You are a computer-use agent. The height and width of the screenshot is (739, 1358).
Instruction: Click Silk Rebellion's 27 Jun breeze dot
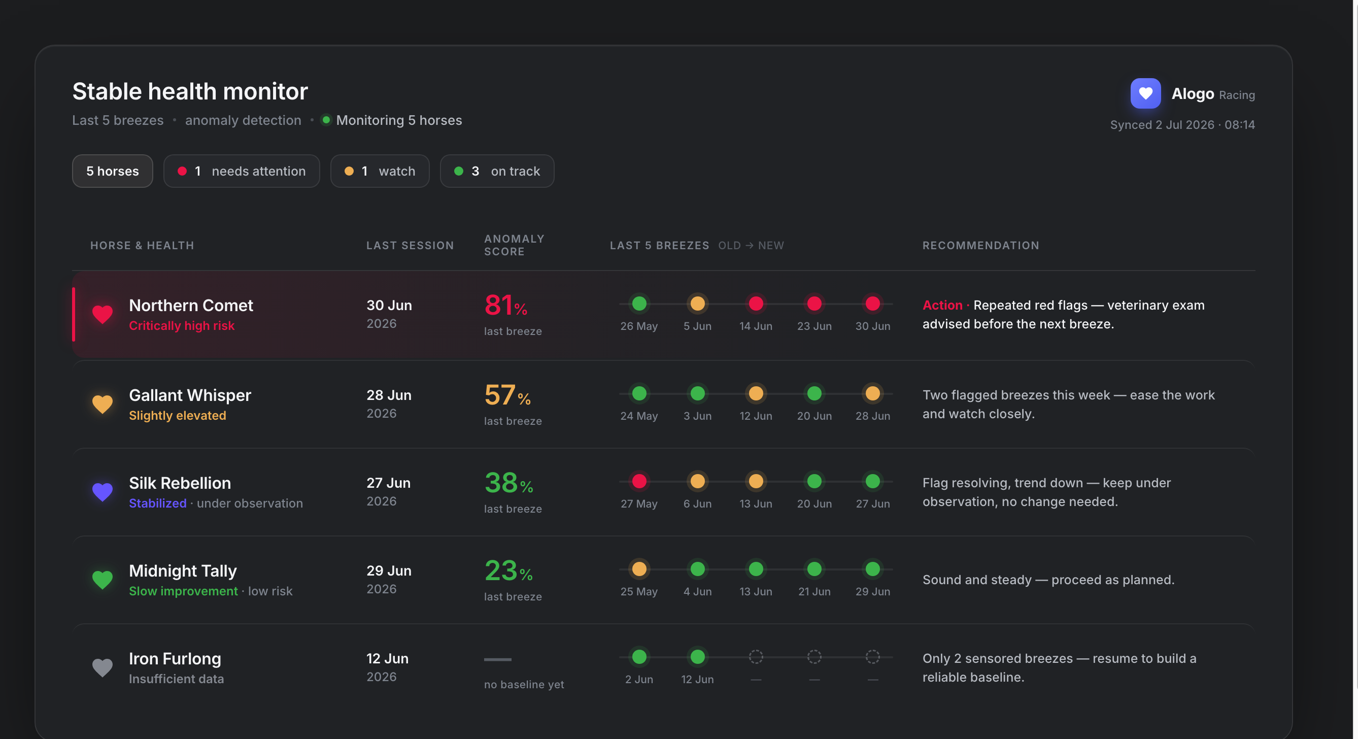(x=873, y=481)
